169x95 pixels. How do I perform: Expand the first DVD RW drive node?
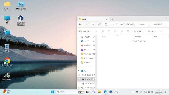(80, 83)
